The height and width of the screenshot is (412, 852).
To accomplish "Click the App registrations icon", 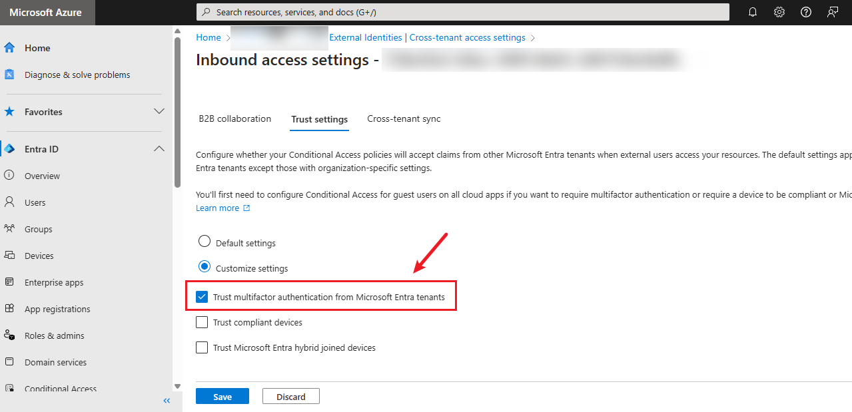I will click(x=9, y=309).
